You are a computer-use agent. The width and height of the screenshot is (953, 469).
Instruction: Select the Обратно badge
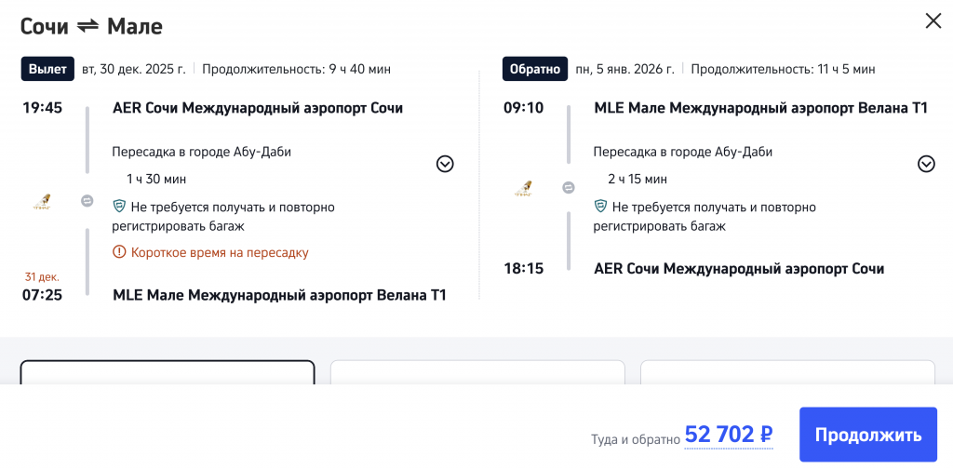[534, 69]
